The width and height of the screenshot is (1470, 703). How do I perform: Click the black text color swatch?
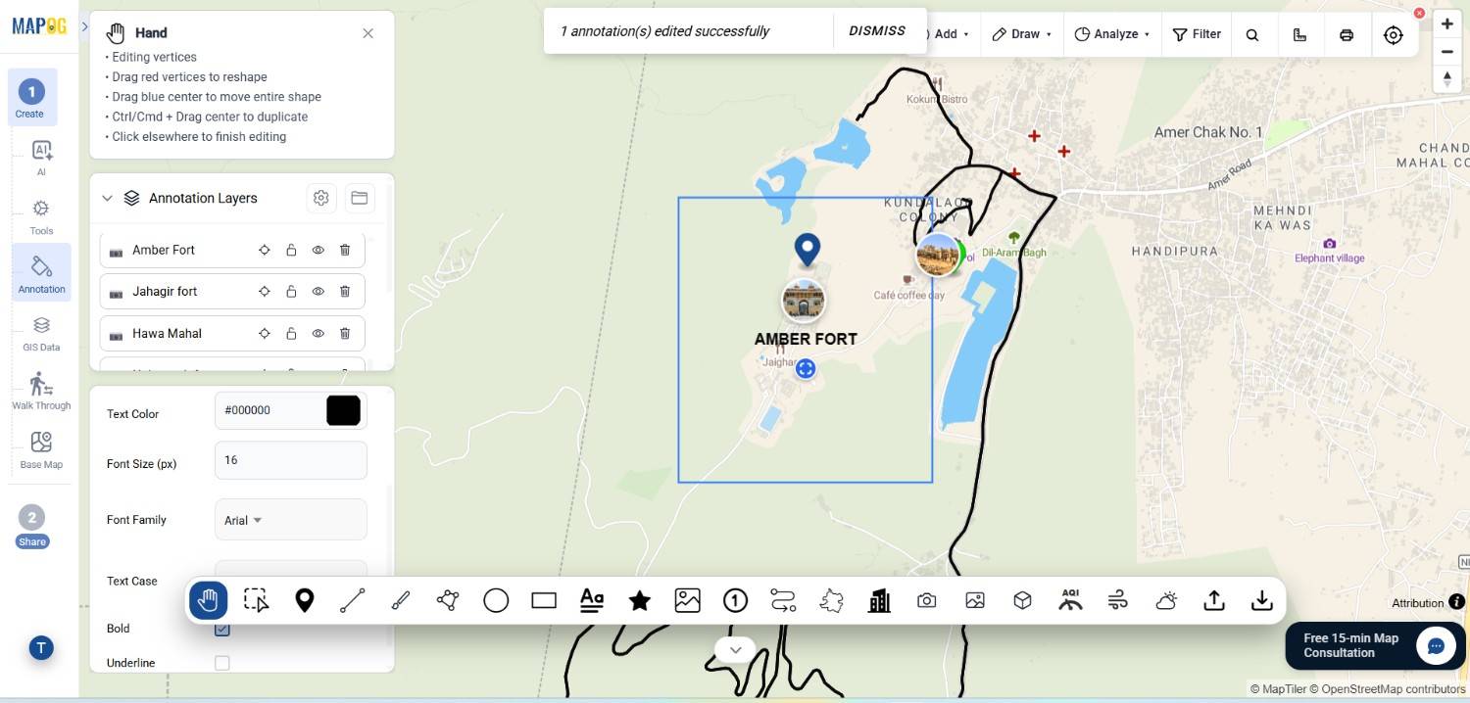[343, 410]
